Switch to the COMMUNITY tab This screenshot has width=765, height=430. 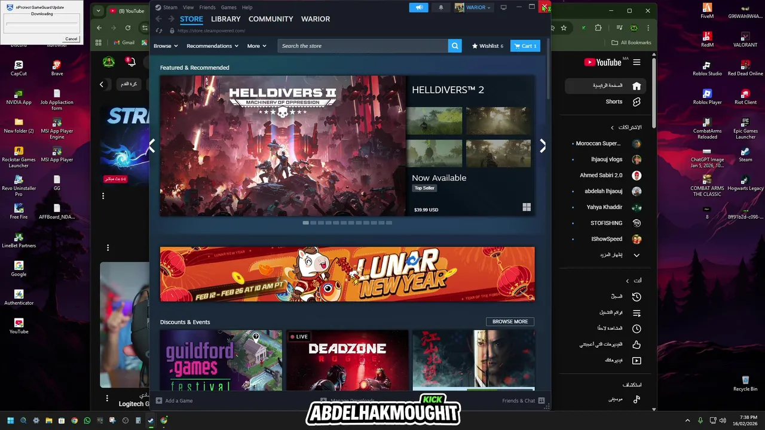point(271,19)
